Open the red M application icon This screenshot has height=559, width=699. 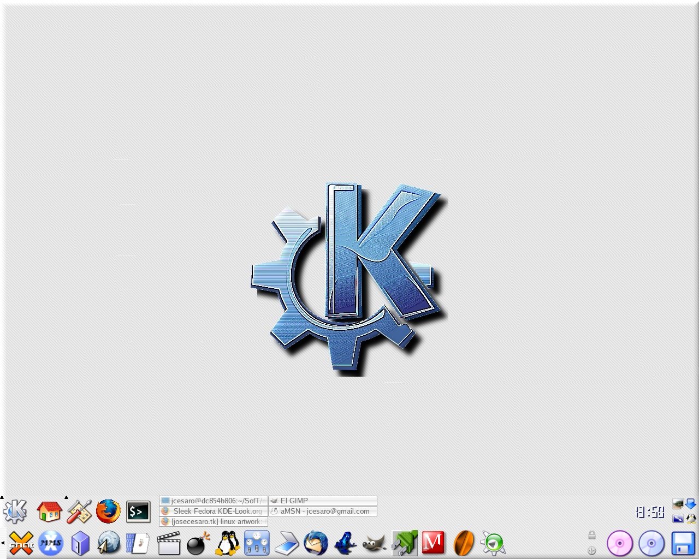point(433,543)
